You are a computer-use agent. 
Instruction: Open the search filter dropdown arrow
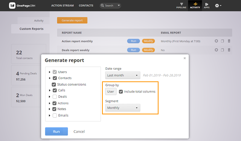pyautogui.click(x=119, y=5)
